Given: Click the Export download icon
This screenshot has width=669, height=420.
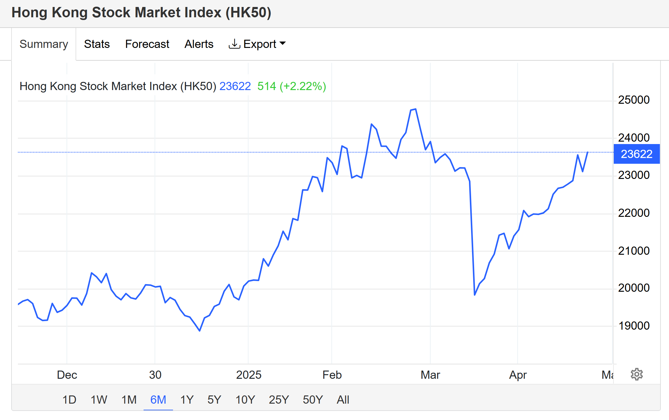Looking at the screenshot, I should (x=234, y=44).
